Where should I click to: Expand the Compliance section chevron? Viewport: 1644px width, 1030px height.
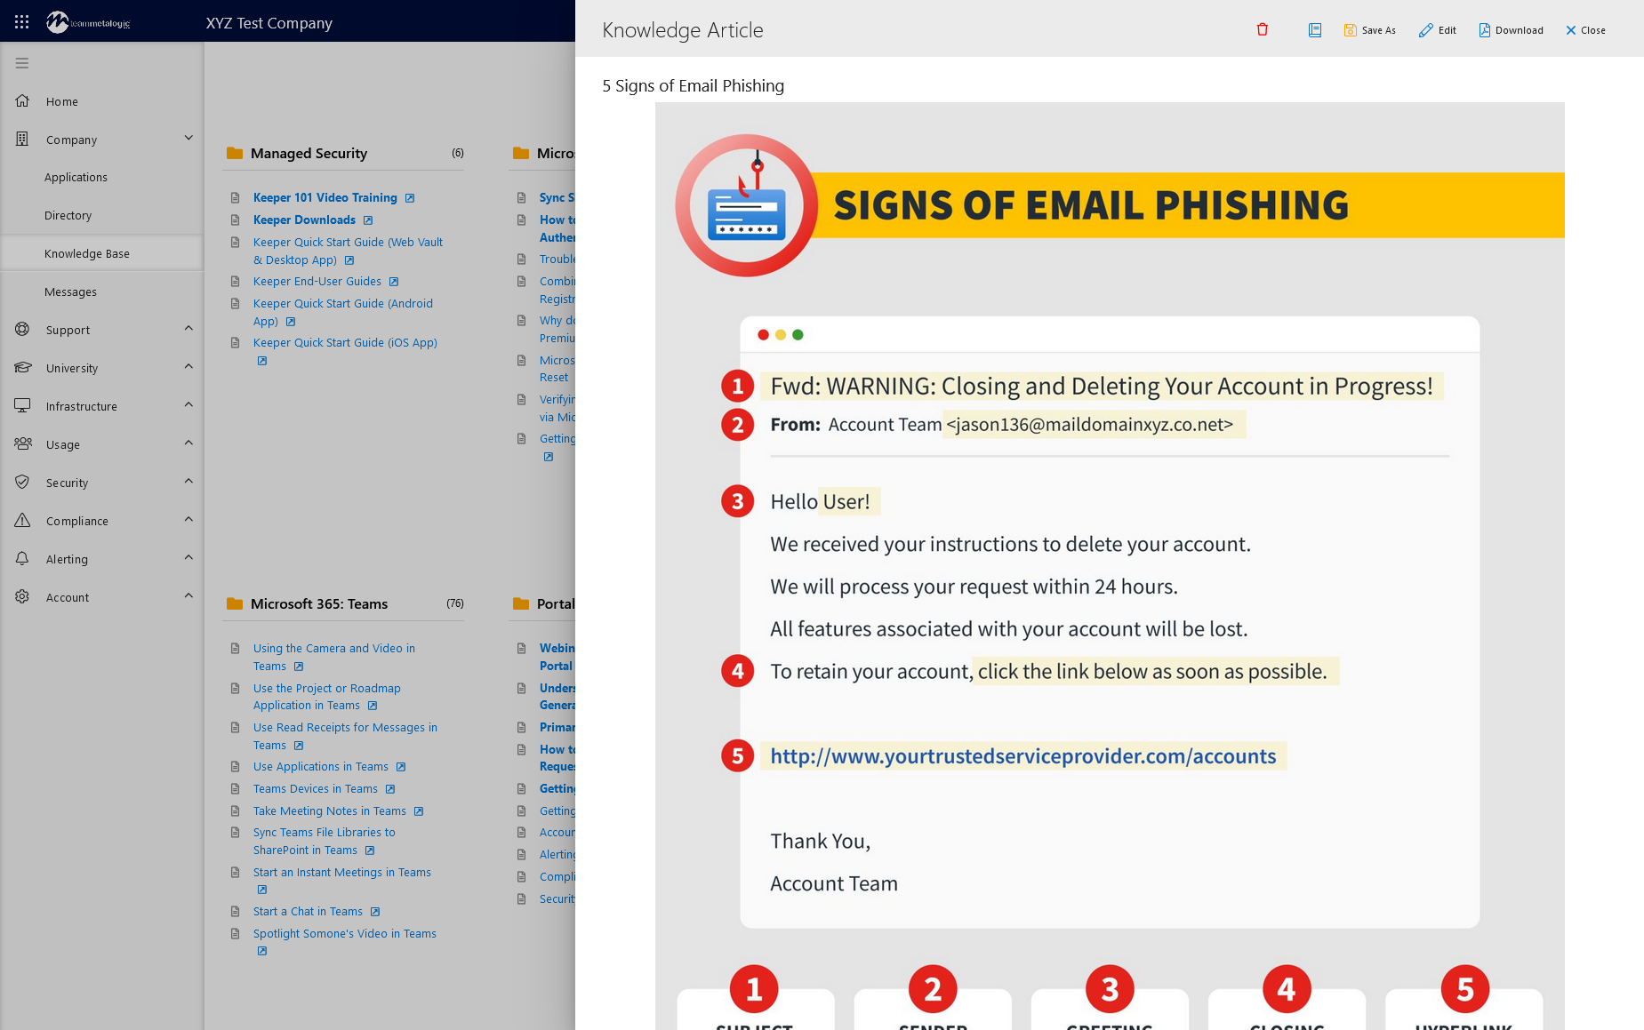[x=188, y=520]
